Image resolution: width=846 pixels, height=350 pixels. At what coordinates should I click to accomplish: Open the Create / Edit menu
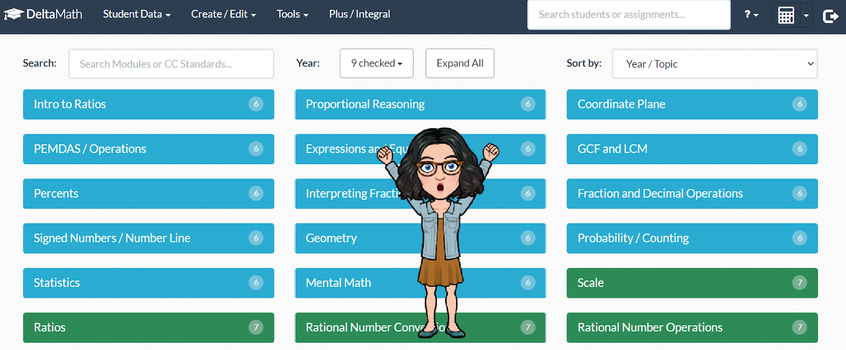(223, 14)
